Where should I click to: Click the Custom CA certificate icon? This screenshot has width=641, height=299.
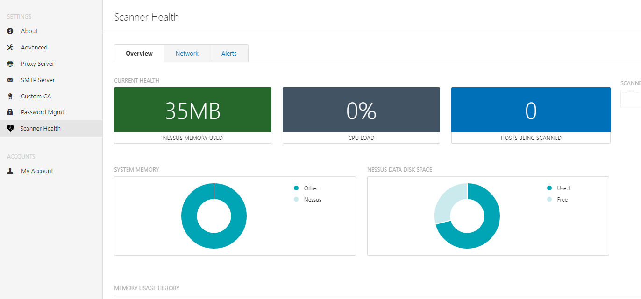click(x=10, y=97)
